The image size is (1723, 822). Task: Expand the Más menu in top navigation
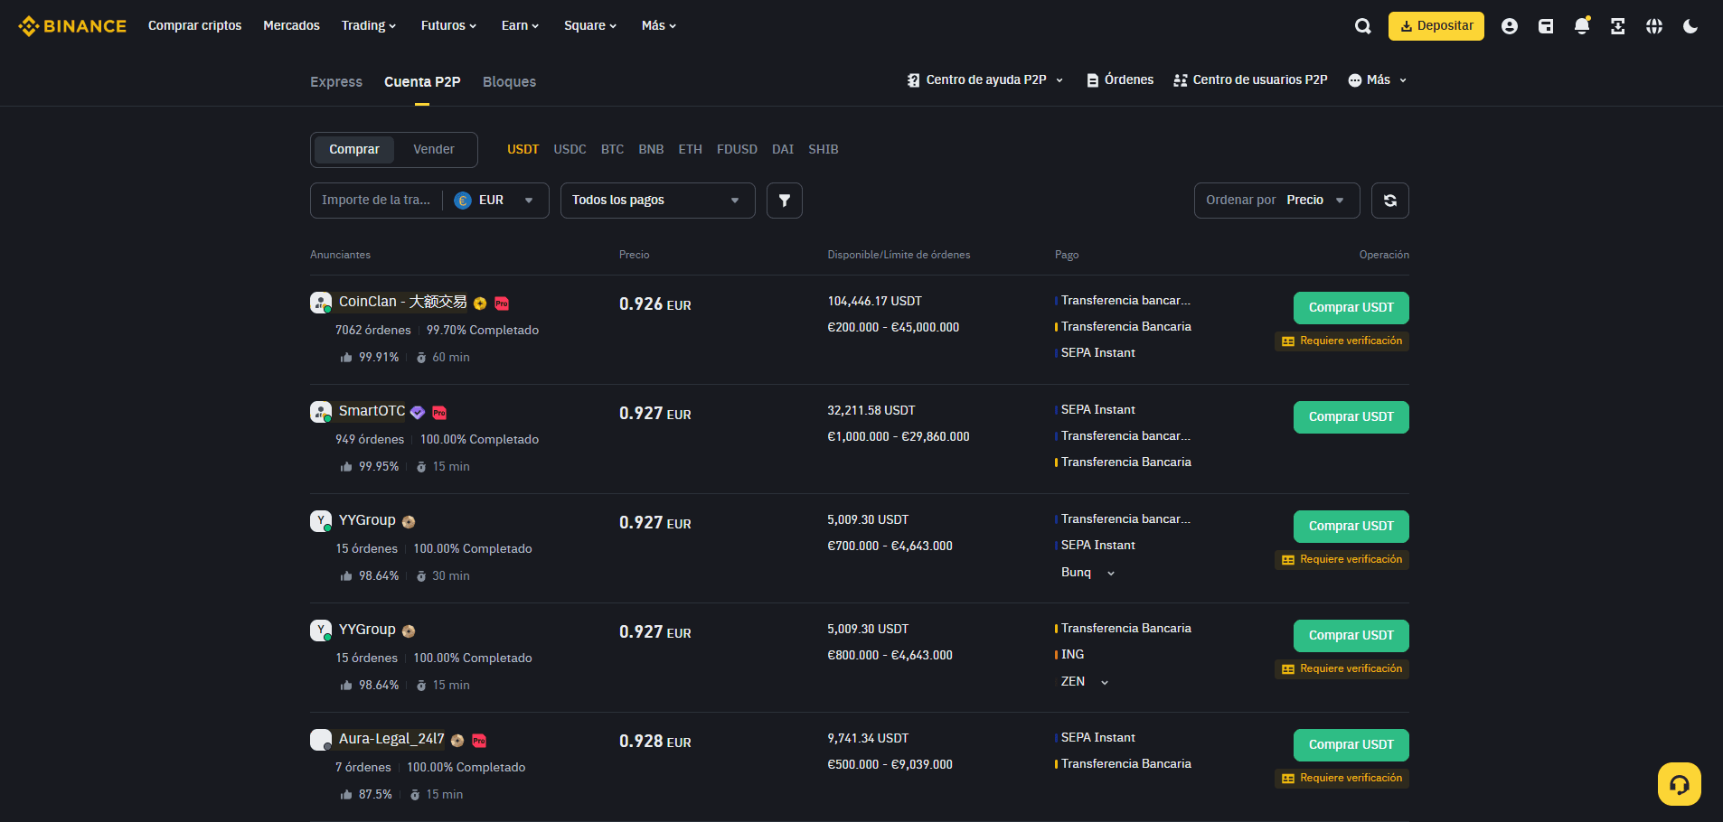pos(659,26)
